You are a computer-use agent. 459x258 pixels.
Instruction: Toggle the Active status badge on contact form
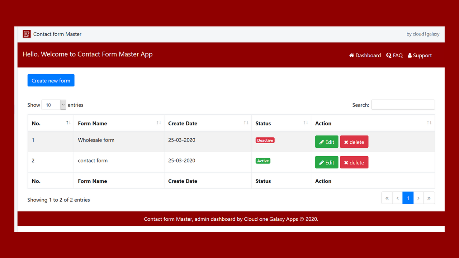click(263, 161)
